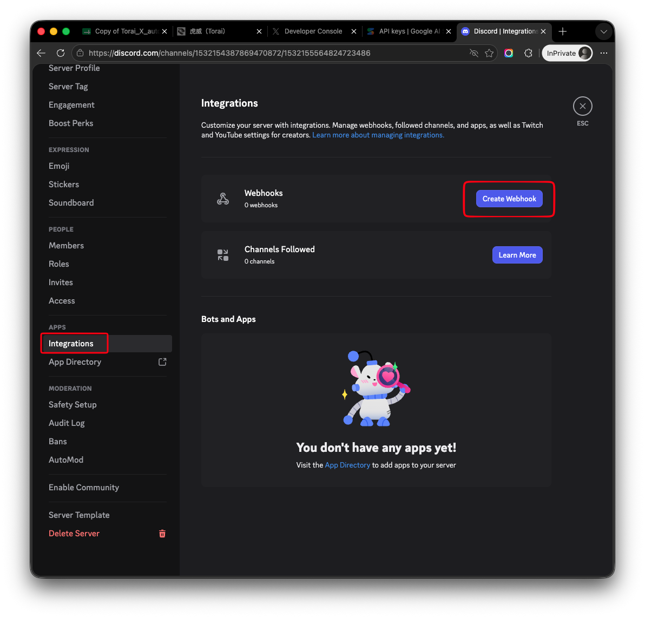Open Roles settings
Screen dimensions: 645x618
coord(59,264)
